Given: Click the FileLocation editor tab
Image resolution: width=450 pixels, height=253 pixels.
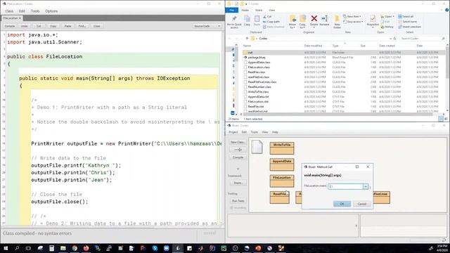Looking at the screenshot, I should click(x=12, y=18).
